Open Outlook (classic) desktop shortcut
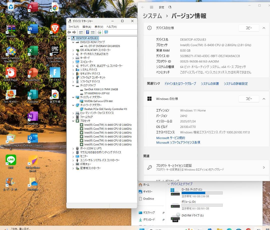Screen dimensions: 270x230 pos(33,140)
